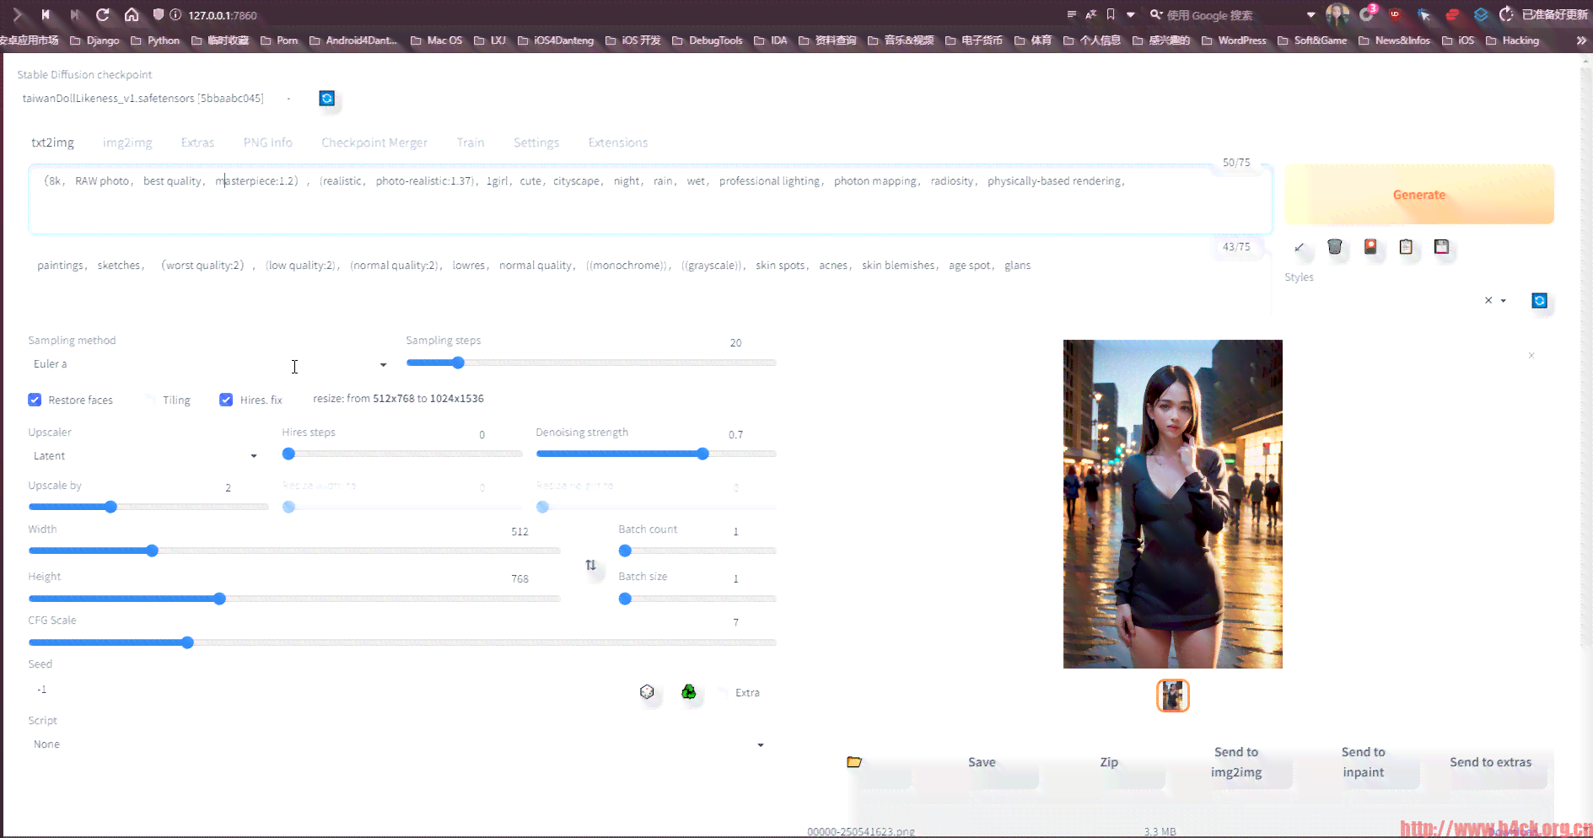
Task: Send the image to inpaint
Action: point(1364,762)
